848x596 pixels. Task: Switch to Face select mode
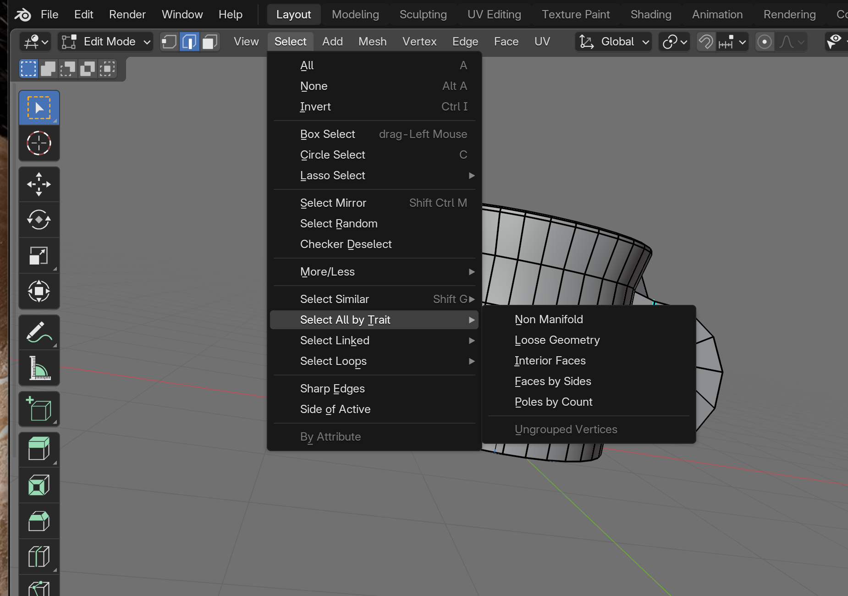point(209,42)
